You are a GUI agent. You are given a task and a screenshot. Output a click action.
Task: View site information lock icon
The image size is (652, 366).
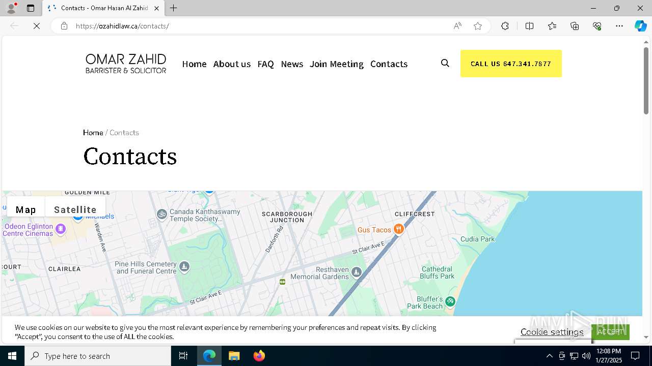[64, 26]
